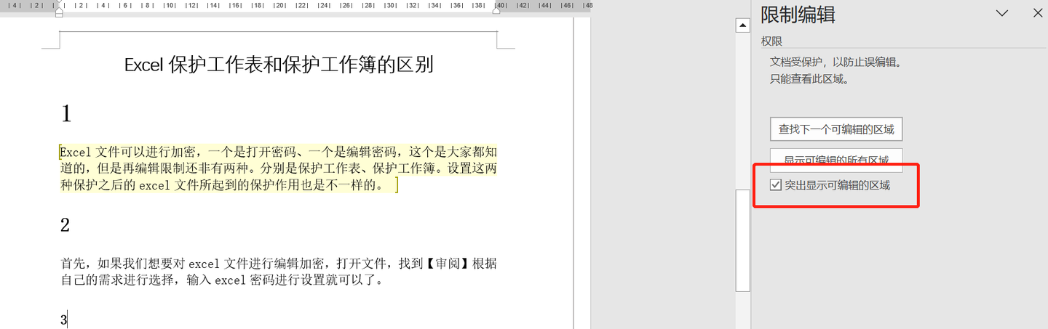Screen dimensions: 1048x329
Task: Click text 文档受保护，以防止误编辑。
Action: point(836,62)
